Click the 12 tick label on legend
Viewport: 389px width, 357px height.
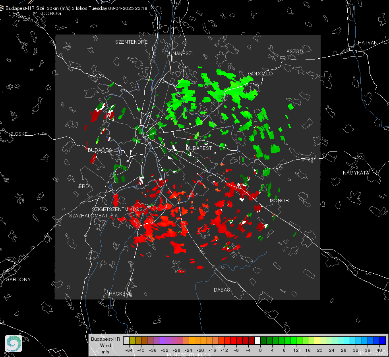(x=296, y=350)
